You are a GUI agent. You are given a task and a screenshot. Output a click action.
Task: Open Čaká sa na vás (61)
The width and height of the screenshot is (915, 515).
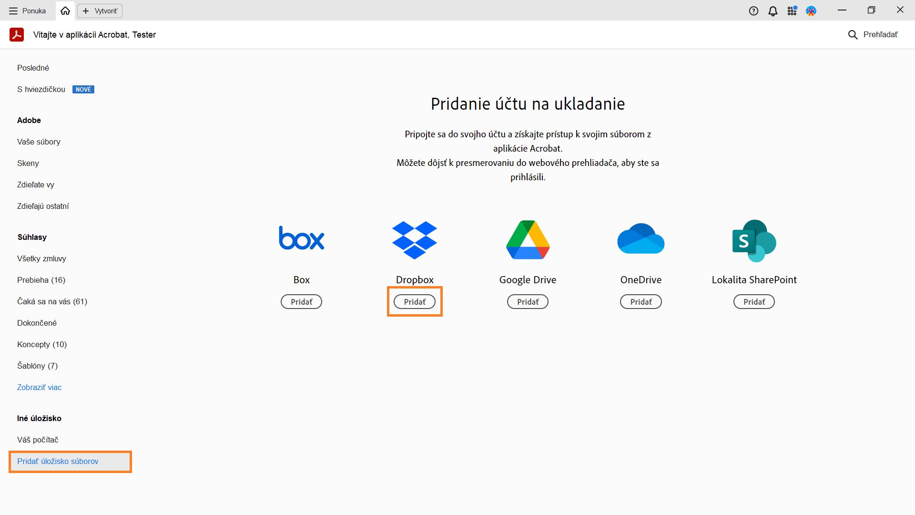[52, 301]
